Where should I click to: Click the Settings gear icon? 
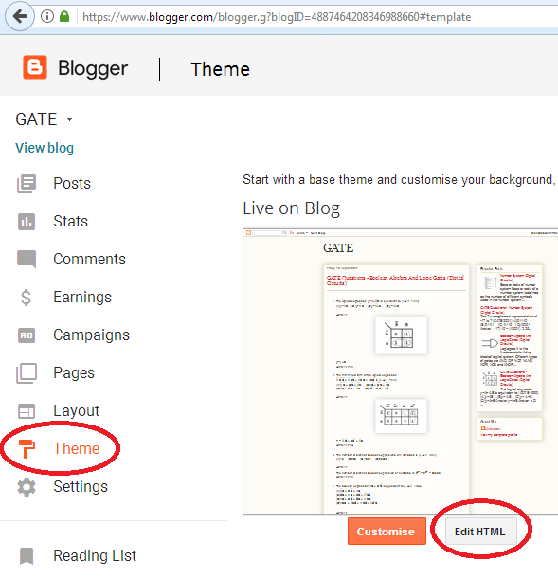27,487
